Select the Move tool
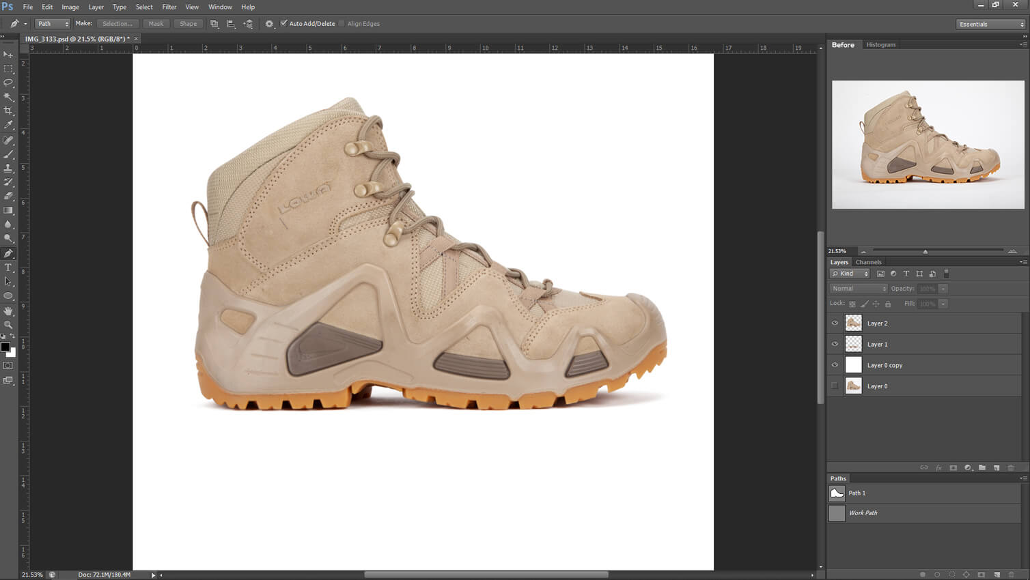This screenshot has width=1030, height=580. [x=8, y=55]
